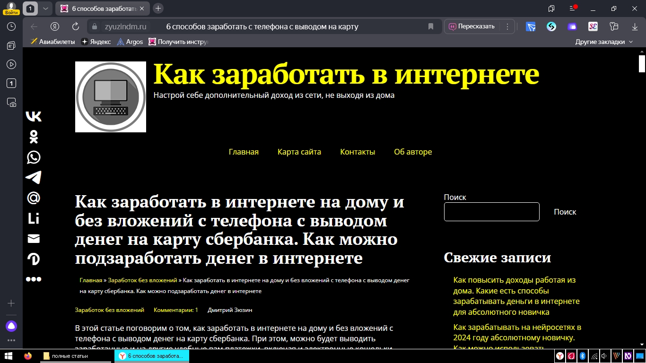View site connection lock icon
The width and height of the screenshot is (646, 363).
coord(95,26)
